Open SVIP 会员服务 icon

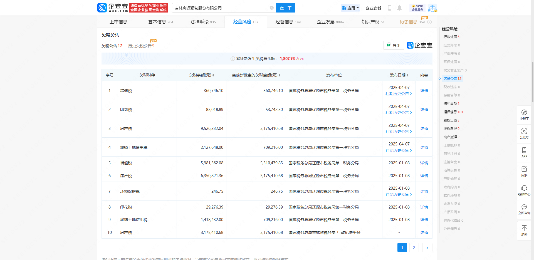click(x=417, y=8)
